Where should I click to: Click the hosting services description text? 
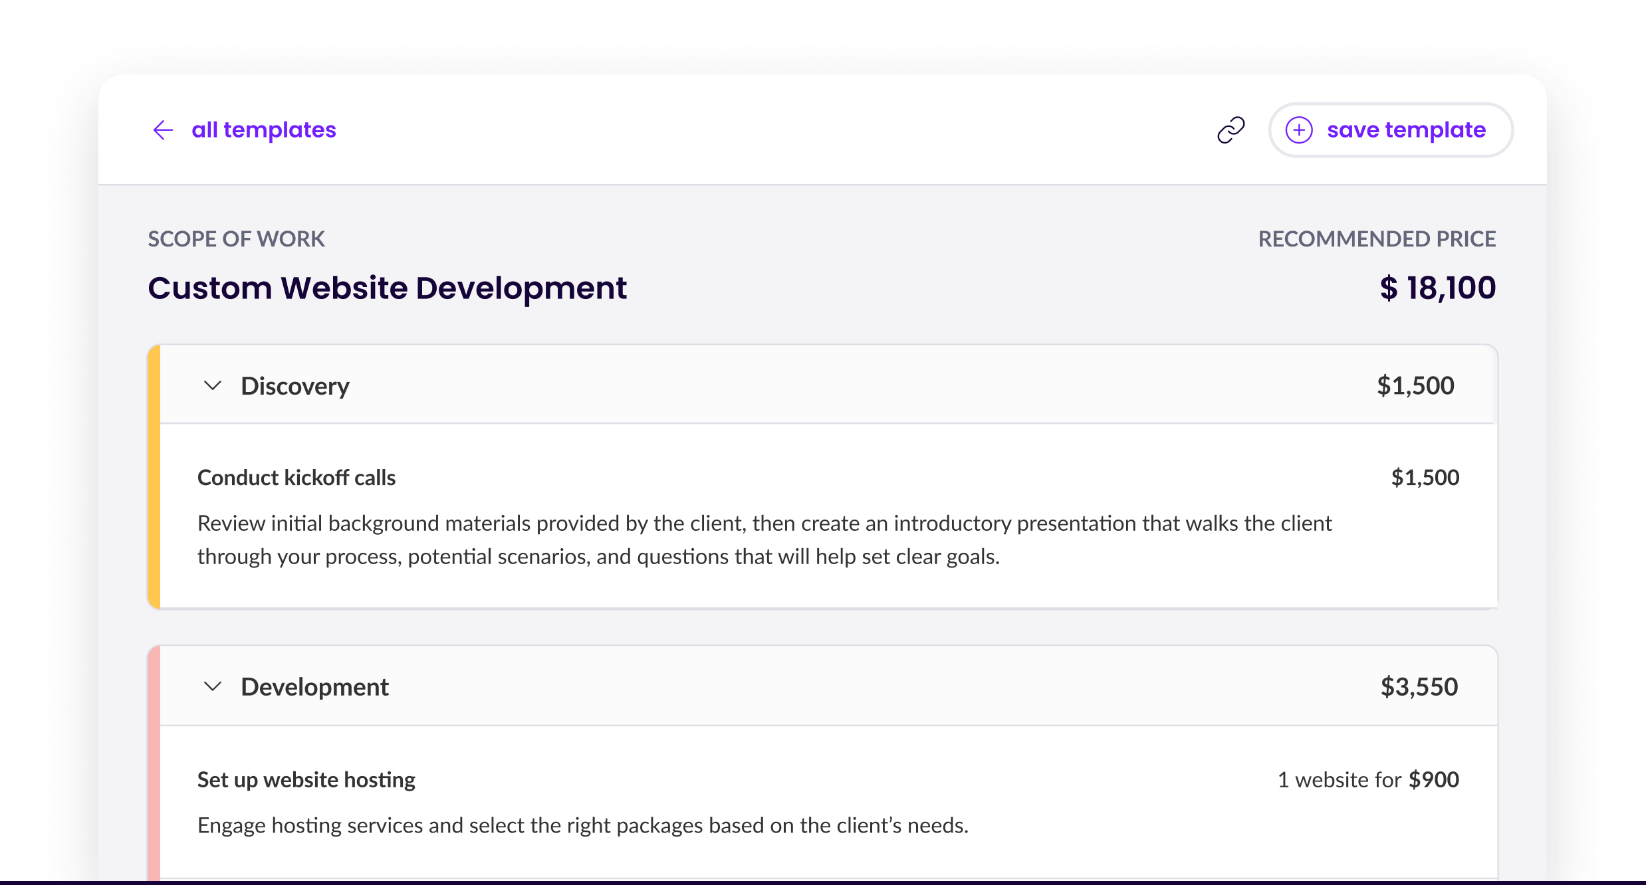tap(582, 825)
